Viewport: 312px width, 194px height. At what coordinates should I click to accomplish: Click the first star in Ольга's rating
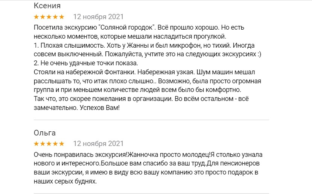tap(37, 144)
